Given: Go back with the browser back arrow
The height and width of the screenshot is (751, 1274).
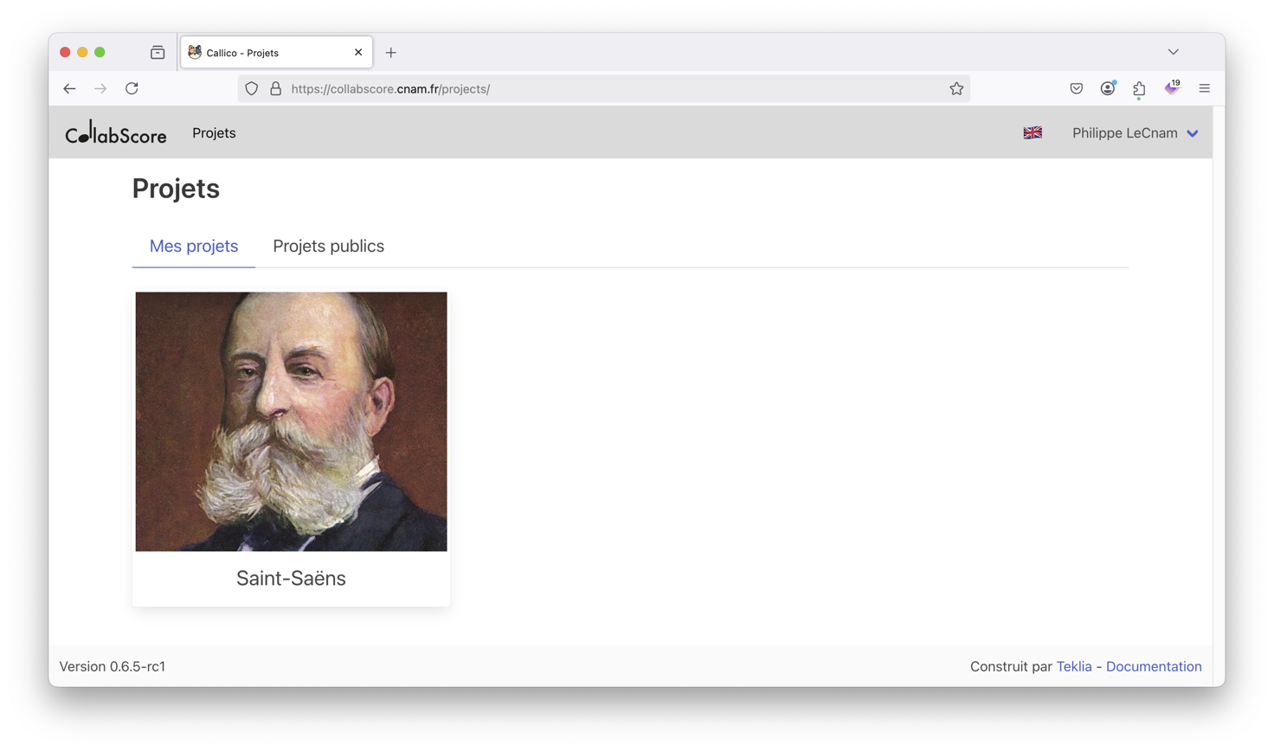Looking at the screenshot, I should click(x=69, y=88).
